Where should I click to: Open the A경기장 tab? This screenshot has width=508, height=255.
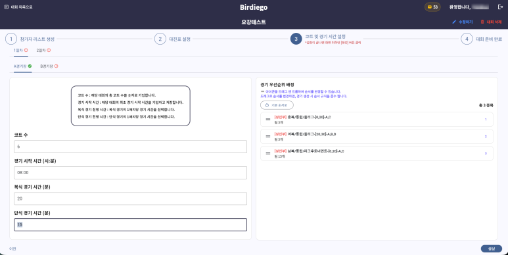tap(23, 66)
